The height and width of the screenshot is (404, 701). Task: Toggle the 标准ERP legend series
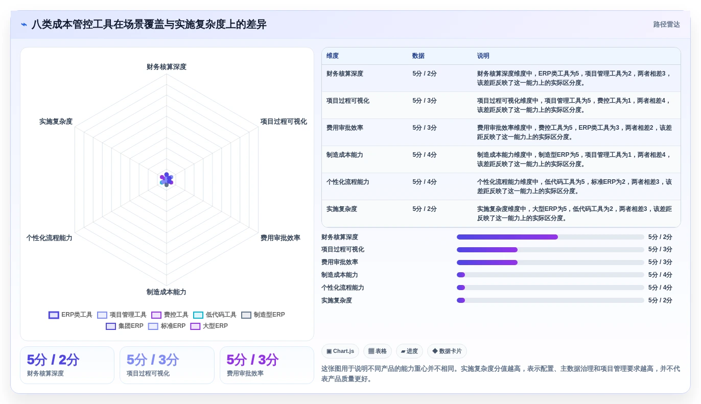(x=167, y=326)
